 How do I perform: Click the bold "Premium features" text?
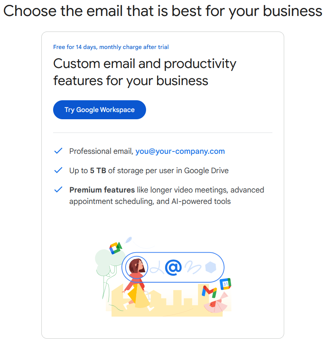[x=102, y=189]
